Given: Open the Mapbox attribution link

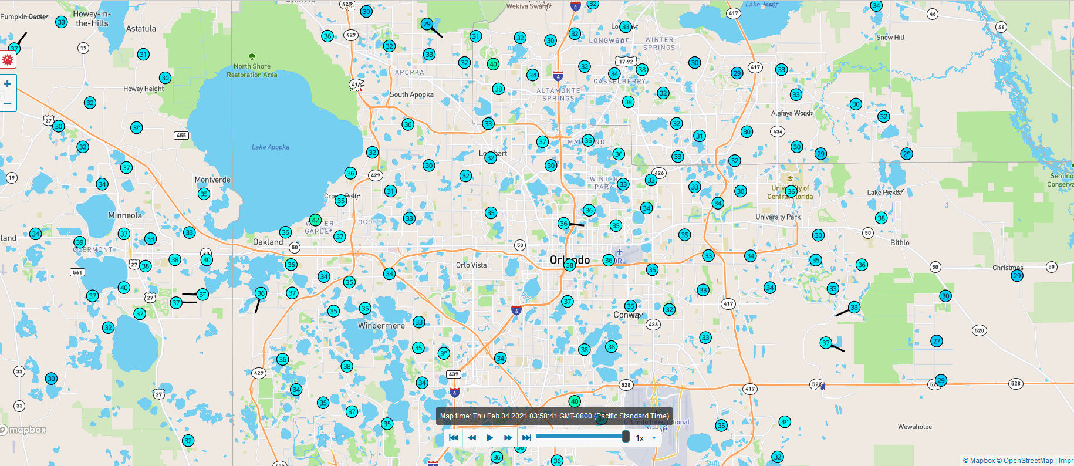Looking at the screenshot, I should [x=978, y=461].
